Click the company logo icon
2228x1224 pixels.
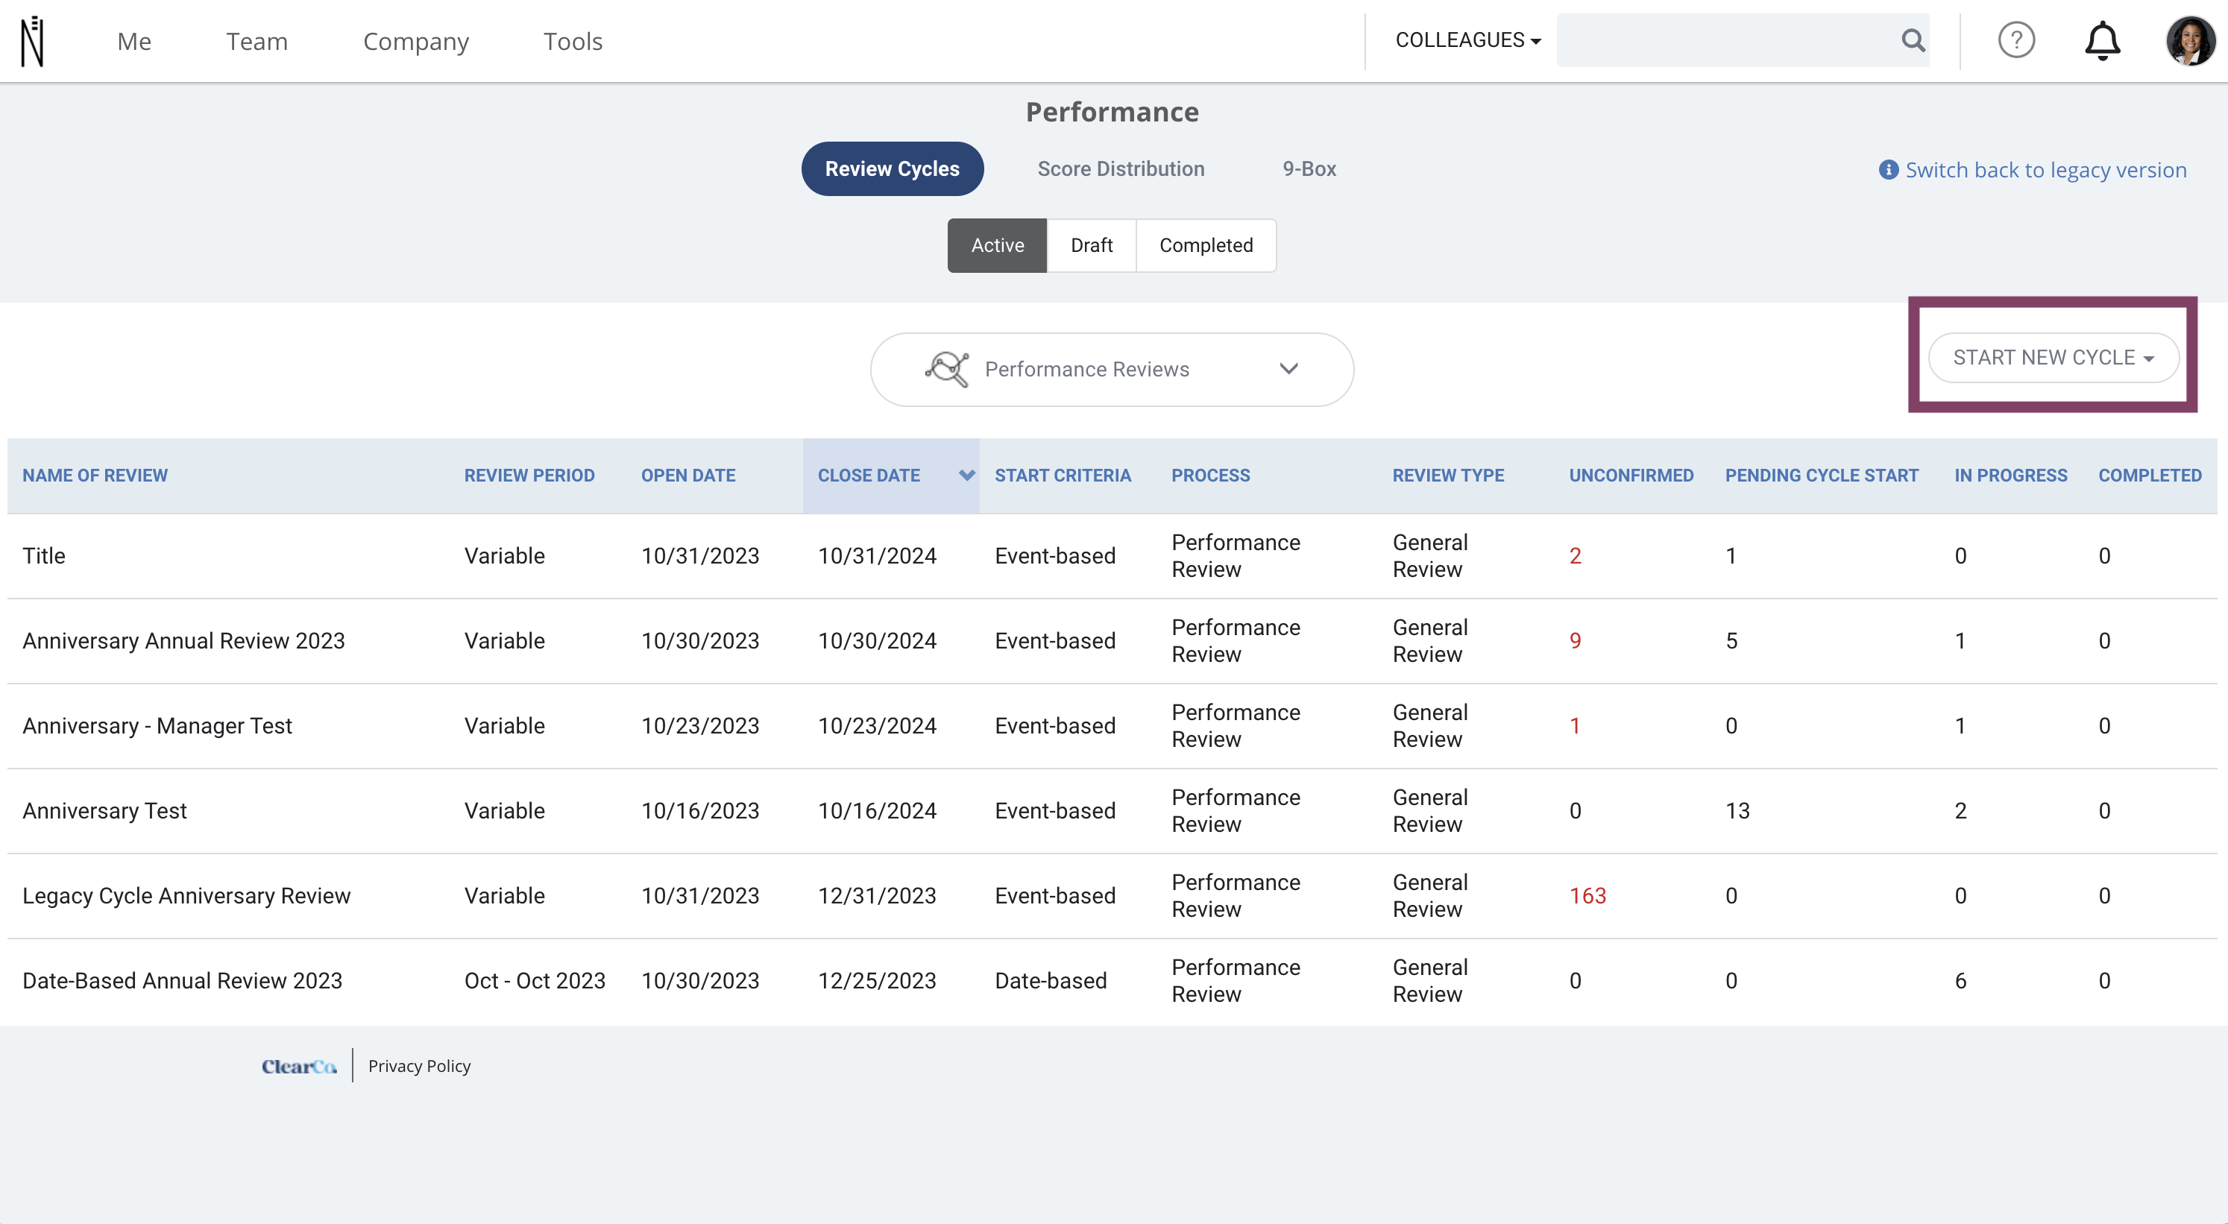[x=32, y=41]
